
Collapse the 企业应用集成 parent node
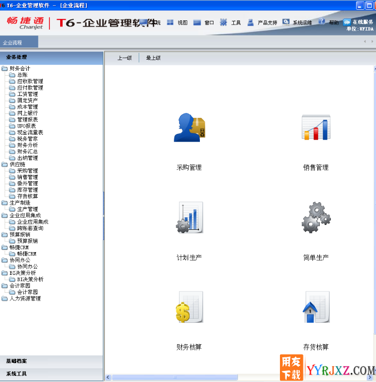coord(5,215)
